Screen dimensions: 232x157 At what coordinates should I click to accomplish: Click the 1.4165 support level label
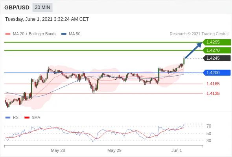213,84
